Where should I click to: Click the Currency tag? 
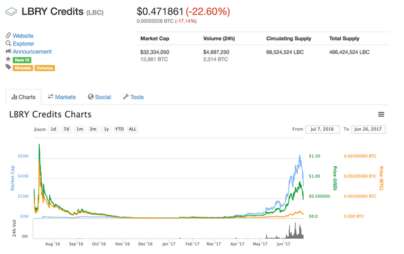45,68
